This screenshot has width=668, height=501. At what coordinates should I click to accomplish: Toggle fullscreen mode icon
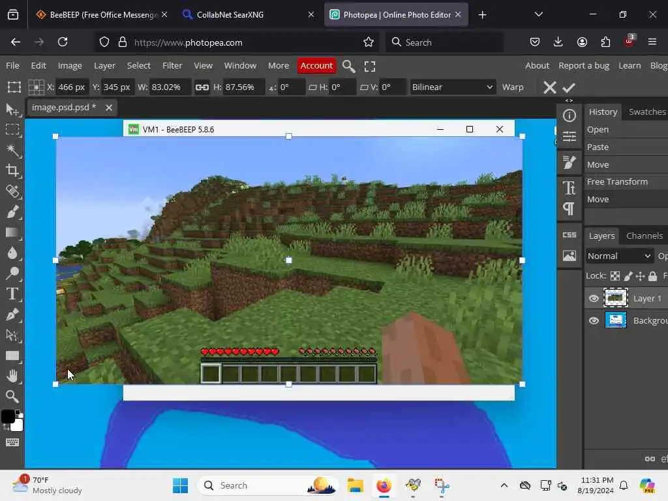[x=370, y=66]
